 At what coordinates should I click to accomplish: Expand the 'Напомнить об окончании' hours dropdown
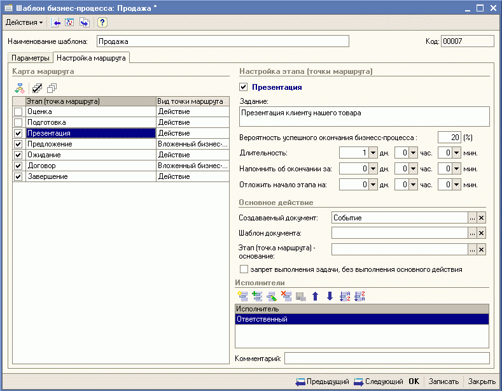[414, 169]
